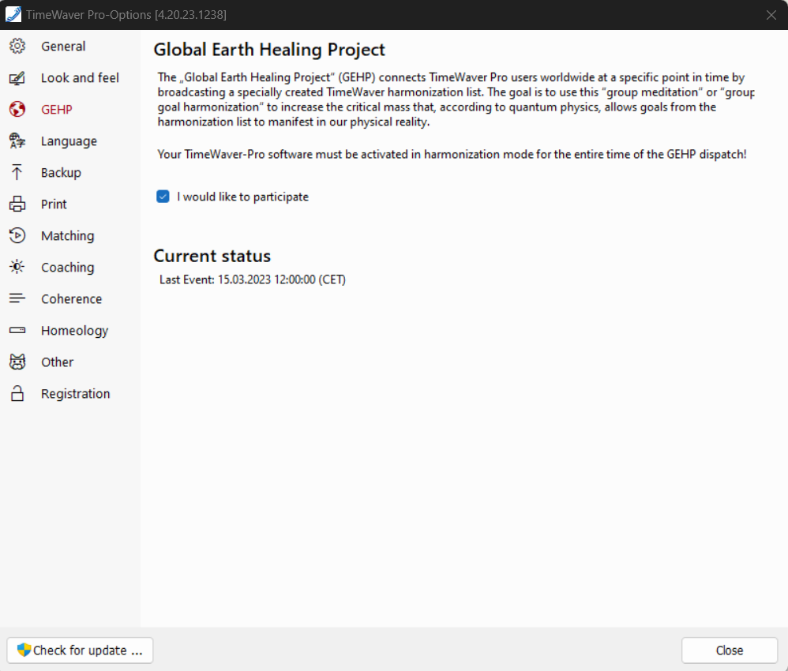The image size is (788, 671).
Task: Go to the Registration page
Action: (x=75, y=394)
